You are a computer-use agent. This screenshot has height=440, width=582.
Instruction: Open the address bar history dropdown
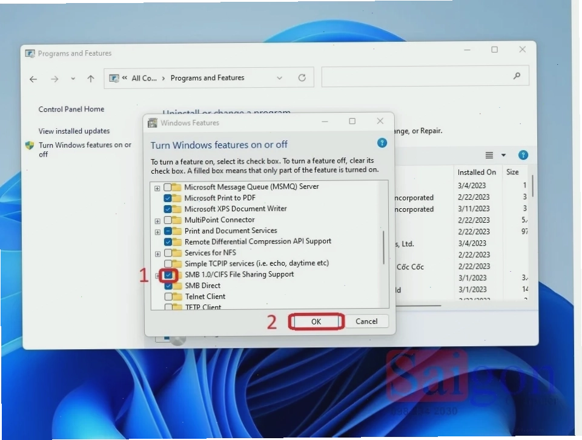click(x=280, y=78)
